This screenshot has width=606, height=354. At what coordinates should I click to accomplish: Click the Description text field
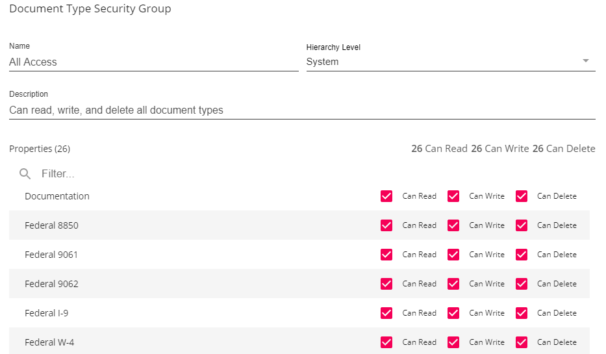coord(302,110)
